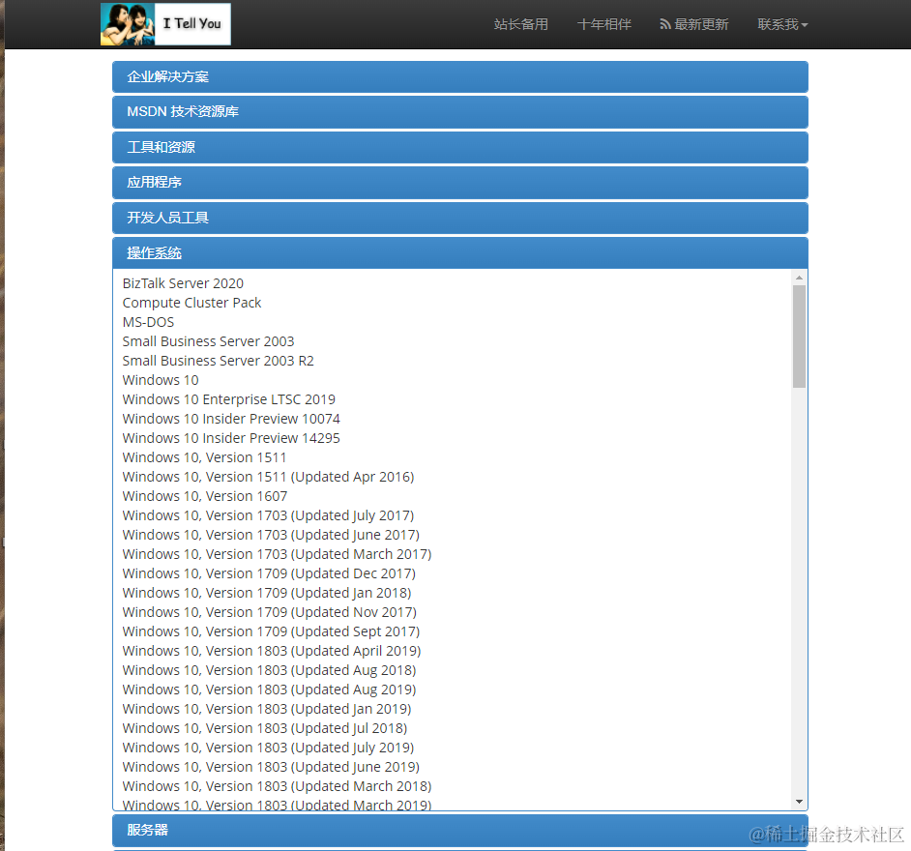Select Version 1803 (Updated Aug 2019)
The height and width of the screenshot is (851, 911).
(x=270, y=690)
